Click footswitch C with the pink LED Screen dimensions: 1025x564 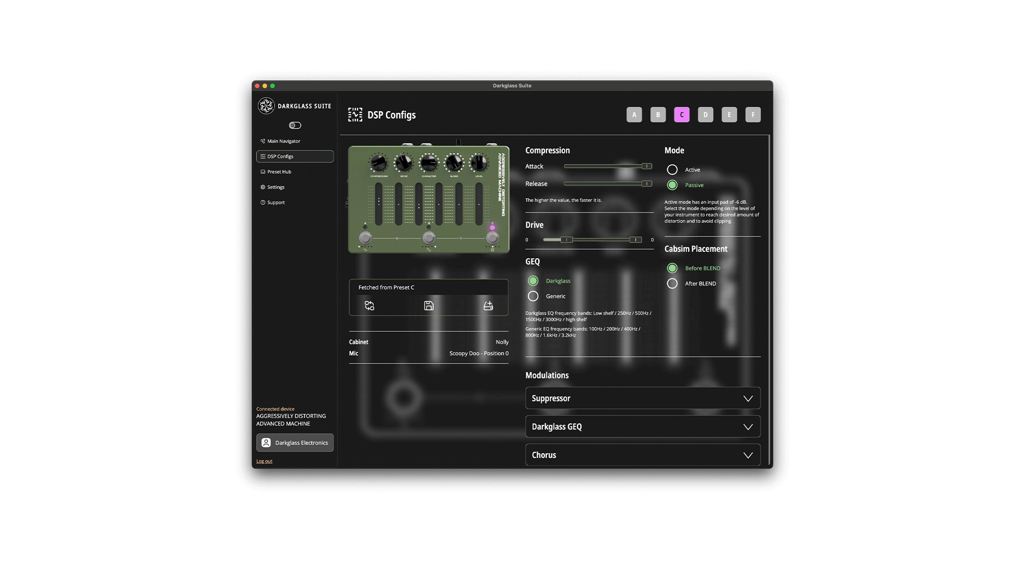[x=493, y=238]
